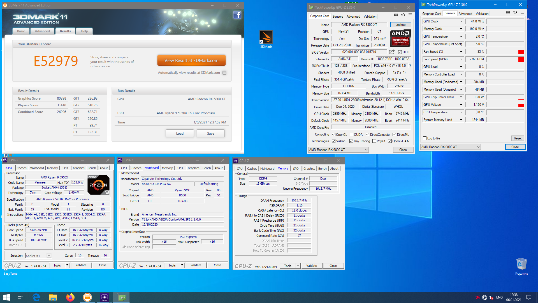Expand the Fan Speed (RPM) sensor dropdown
This screenshot has width=538, height=303.
(x=461, y=59)
